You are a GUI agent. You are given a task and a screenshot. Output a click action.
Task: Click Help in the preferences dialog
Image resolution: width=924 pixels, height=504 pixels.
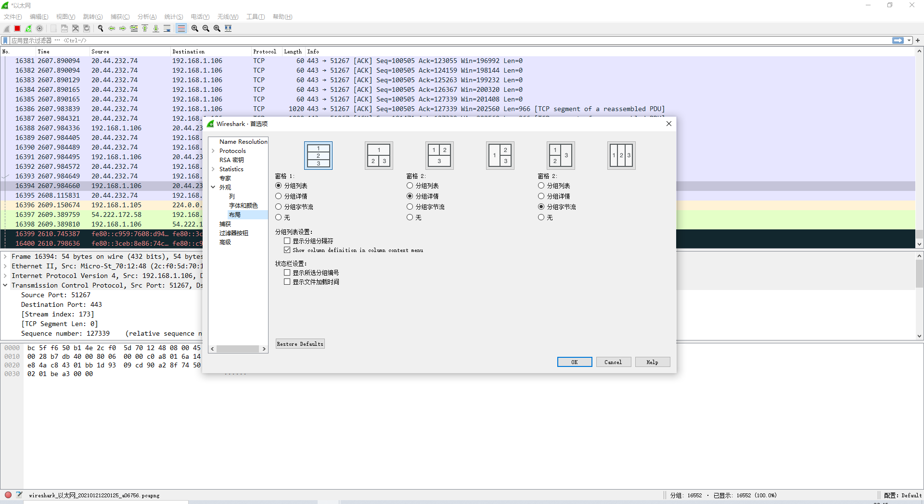pyautogui.click(x=653, y=362)
